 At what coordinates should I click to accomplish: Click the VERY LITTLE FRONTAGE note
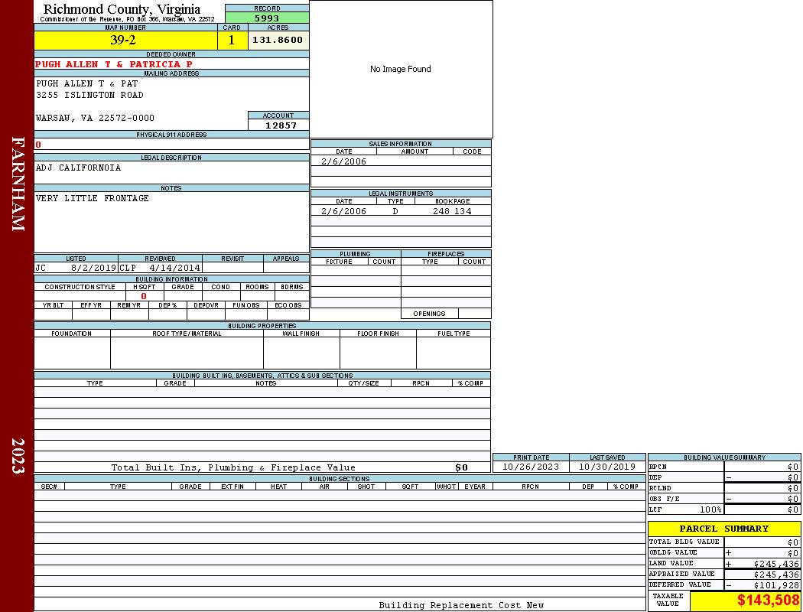[93, 198]
